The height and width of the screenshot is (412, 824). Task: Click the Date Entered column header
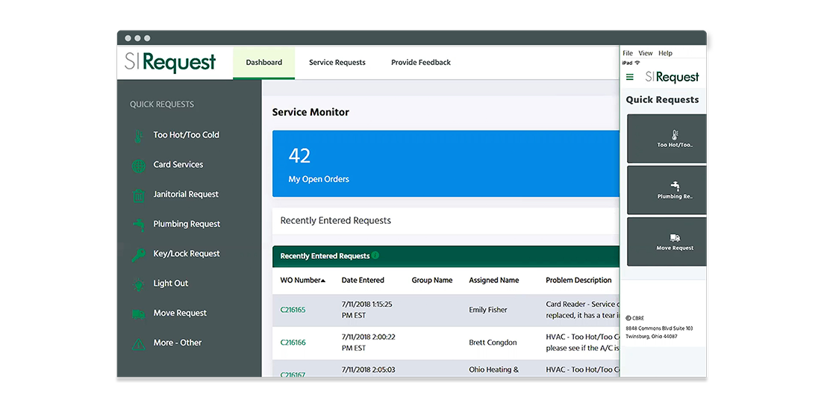click(x=363, y=281)
